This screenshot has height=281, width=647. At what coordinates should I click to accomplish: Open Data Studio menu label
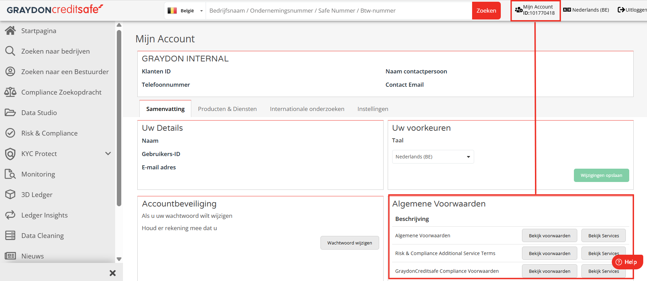pyautogui.click(x=39, y=113)
